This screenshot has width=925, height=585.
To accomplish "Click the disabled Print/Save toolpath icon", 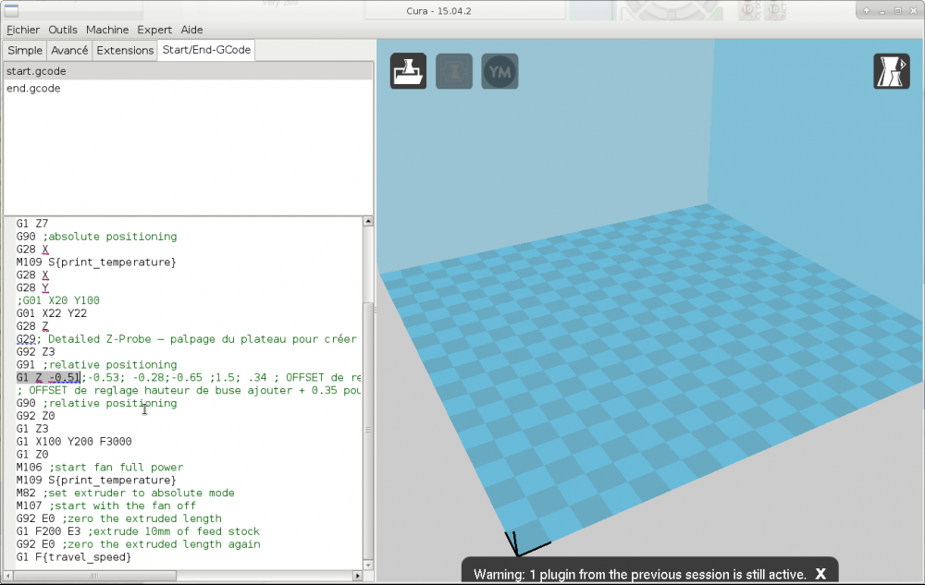I will click(x=454, y=71).
